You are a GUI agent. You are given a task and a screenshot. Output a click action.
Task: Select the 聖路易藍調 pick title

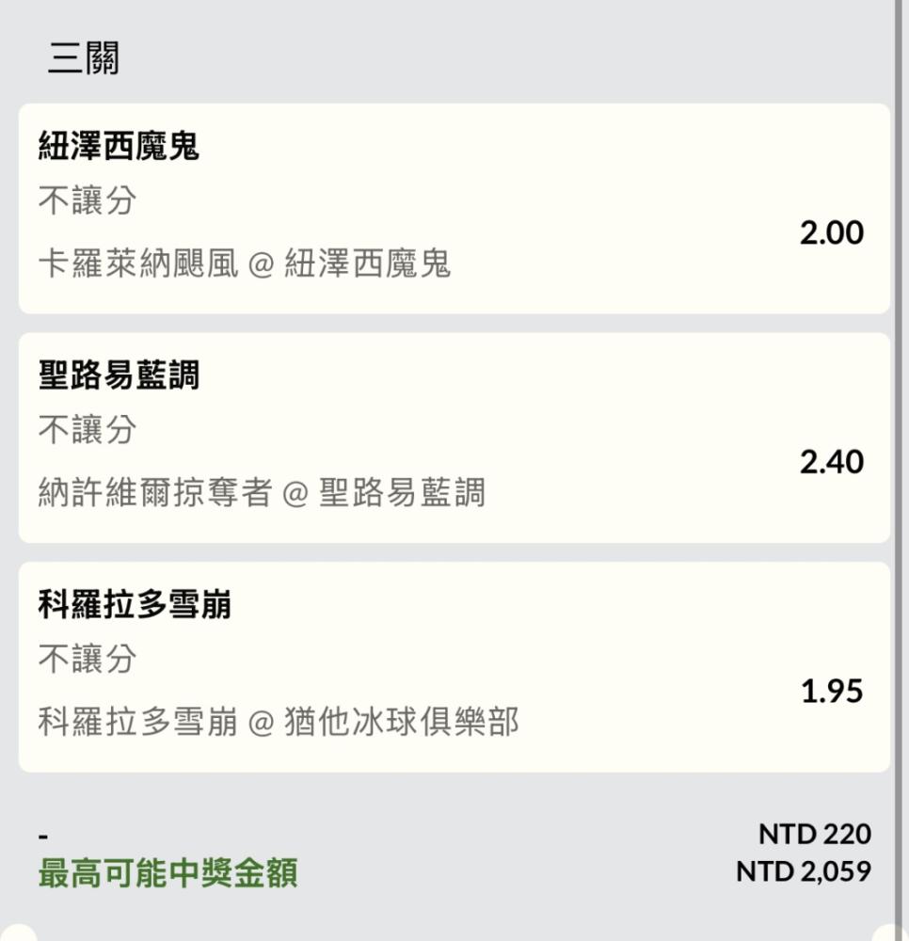(119, 375)
